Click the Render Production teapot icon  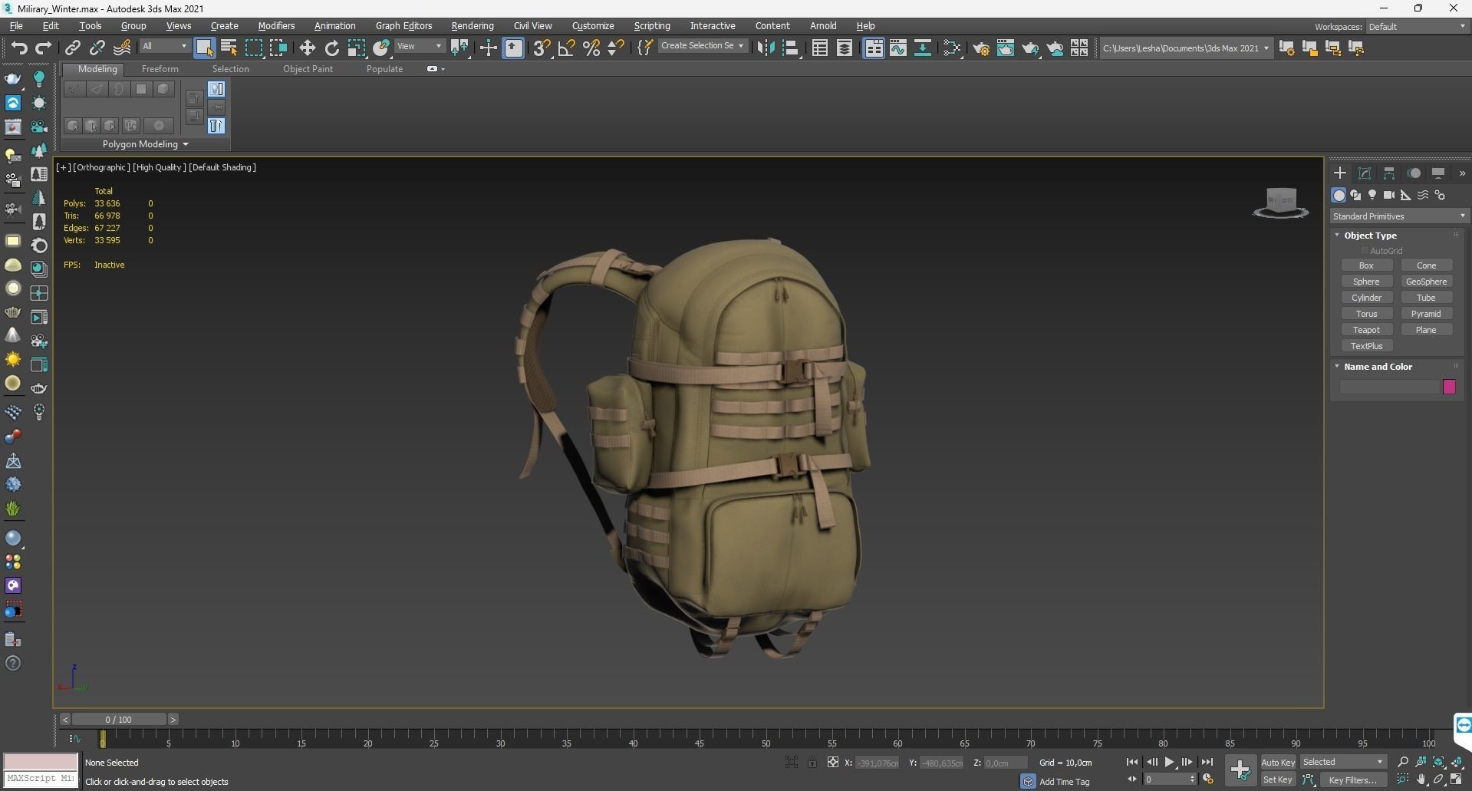(x=1030, y=48)
